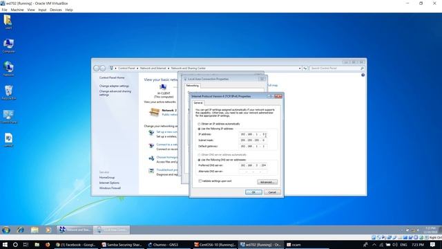Click the host volume speaker icon

[395, 245]
